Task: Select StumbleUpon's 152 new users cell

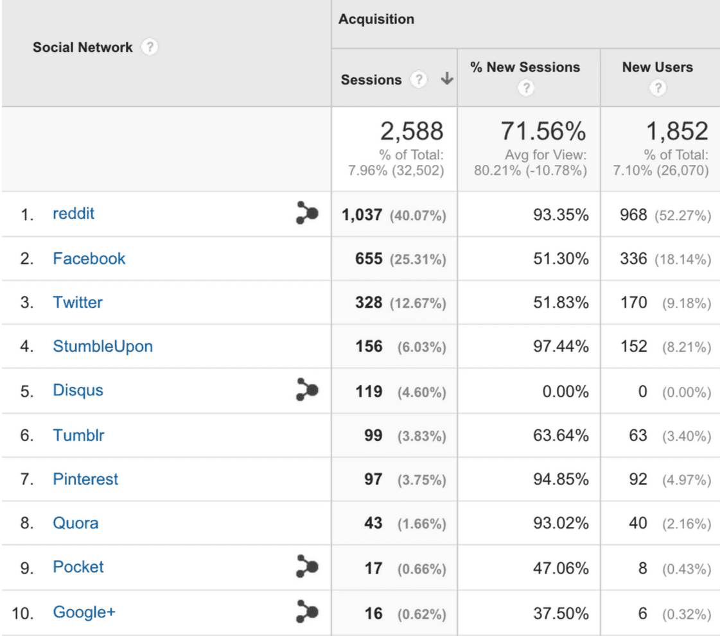Action: point(660,347)
